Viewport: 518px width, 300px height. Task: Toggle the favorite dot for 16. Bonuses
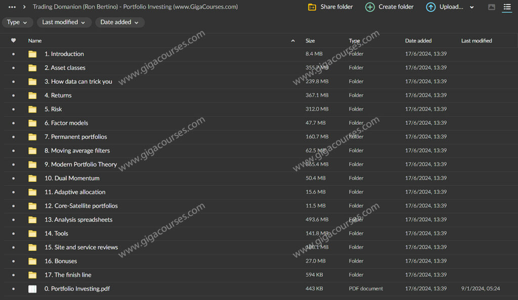13,261
